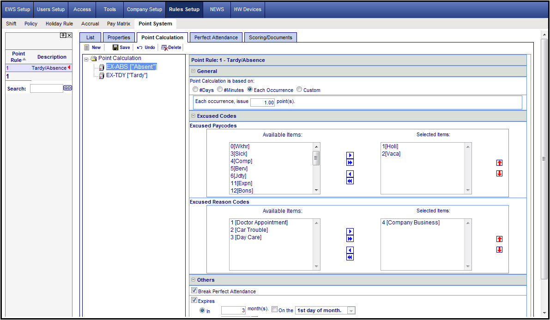Click the down arrow of the Available paycodes list
Viewport: 550px width, 320px height.
pyautogui.click(x=316, y=191)
